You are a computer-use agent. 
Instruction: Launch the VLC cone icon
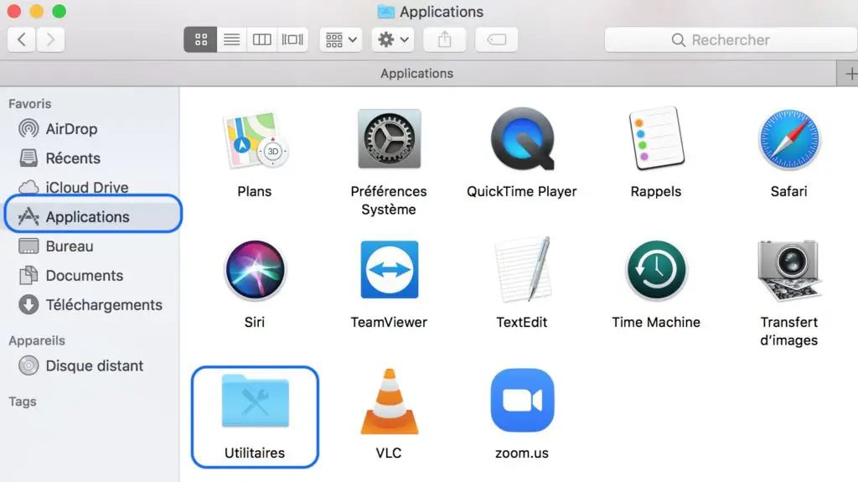(389, 402)
